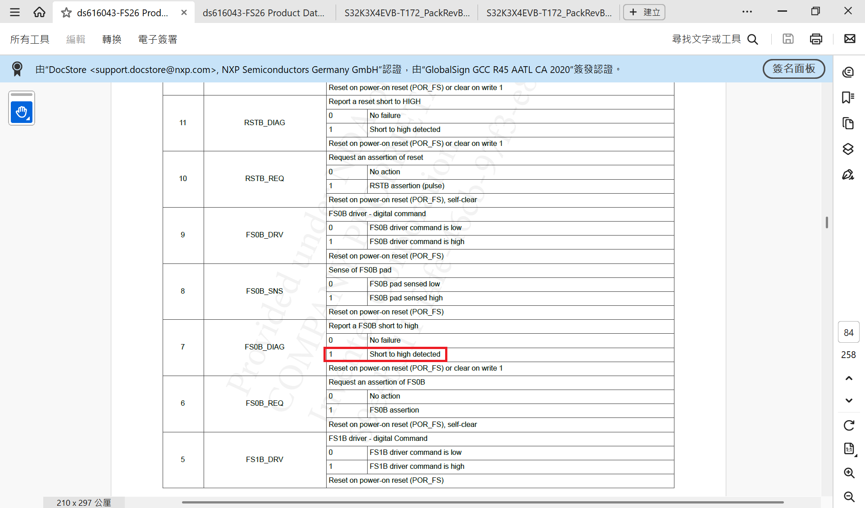Open the signatures pen panel
The width and height of the screenshot is (865, 508).
848,174
